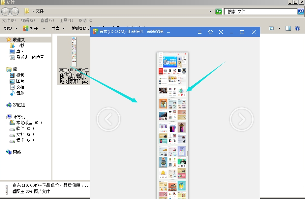This screenshot has width=306, height=199.
Task: Open the 共享 dropdown menu
Action: [x=58, y=28]
